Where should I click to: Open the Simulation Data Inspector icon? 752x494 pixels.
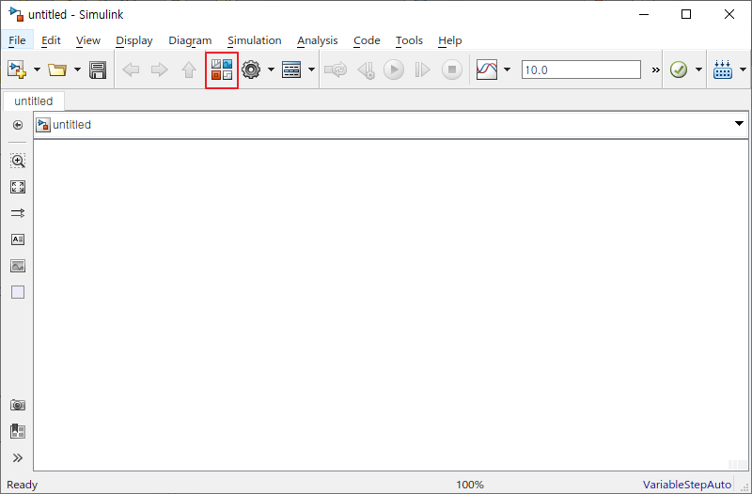click(x=487, y=69)
